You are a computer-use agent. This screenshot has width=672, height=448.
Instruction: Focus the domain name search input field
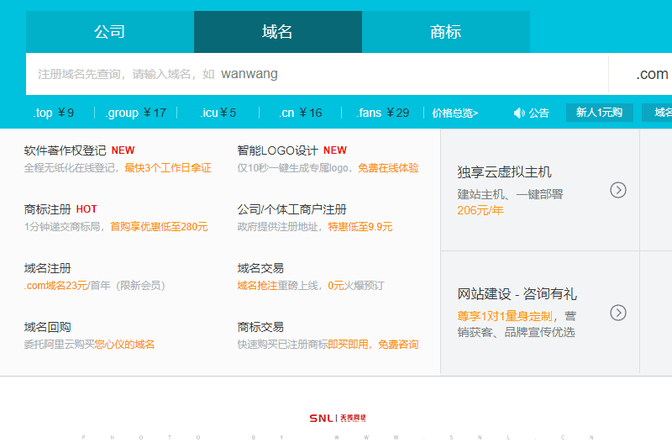(317, 74)
